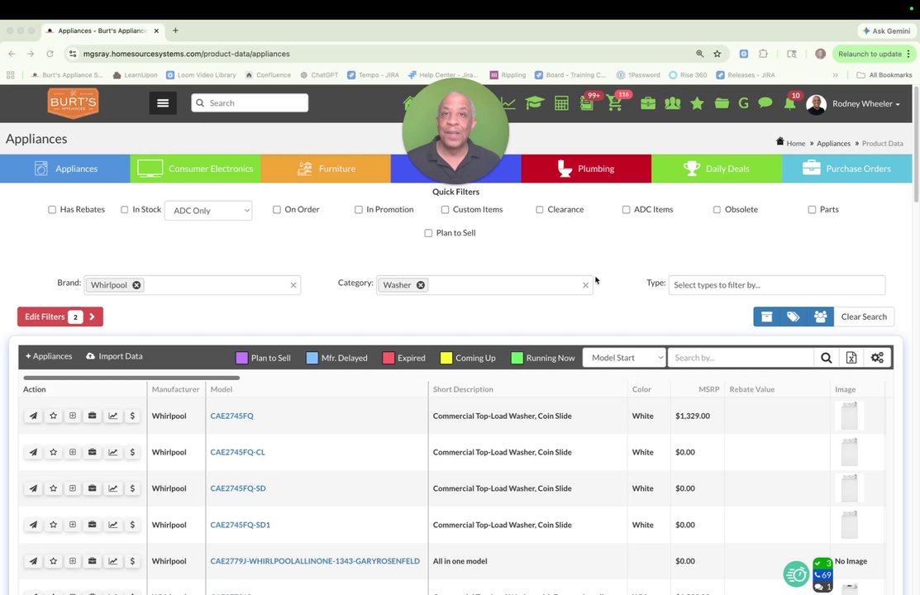Check the Custom Items filter
920x595 pixels.
point(446,209)
